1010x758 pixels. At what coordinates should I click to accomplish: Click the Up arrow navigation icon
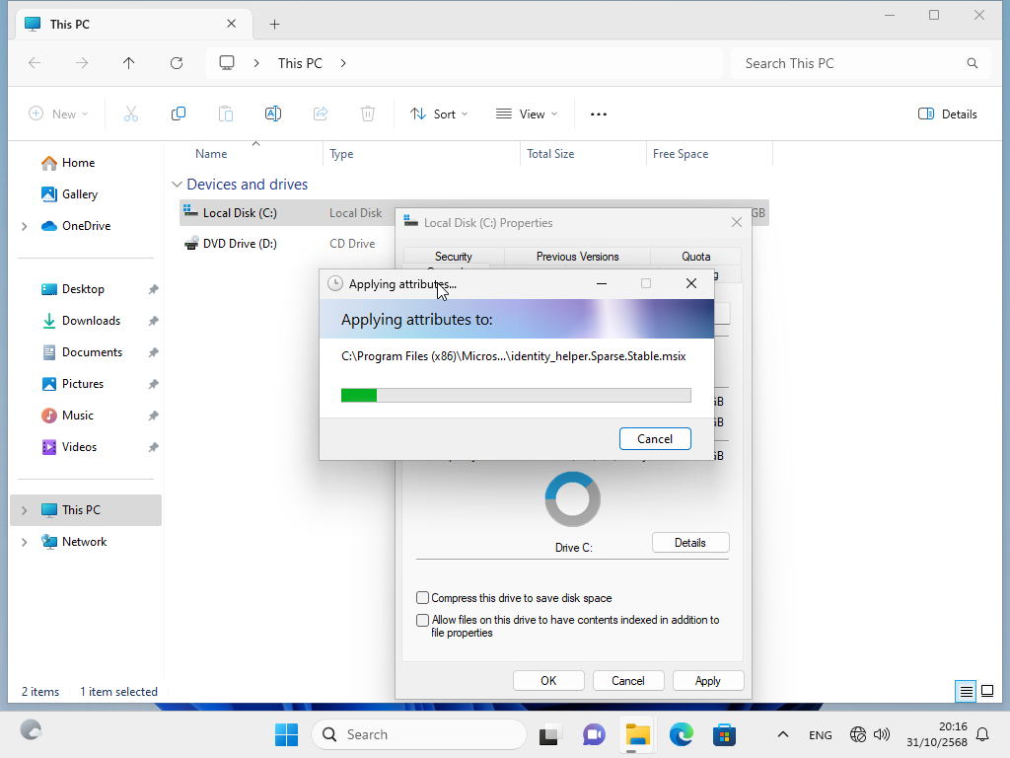tap(129, 63)
